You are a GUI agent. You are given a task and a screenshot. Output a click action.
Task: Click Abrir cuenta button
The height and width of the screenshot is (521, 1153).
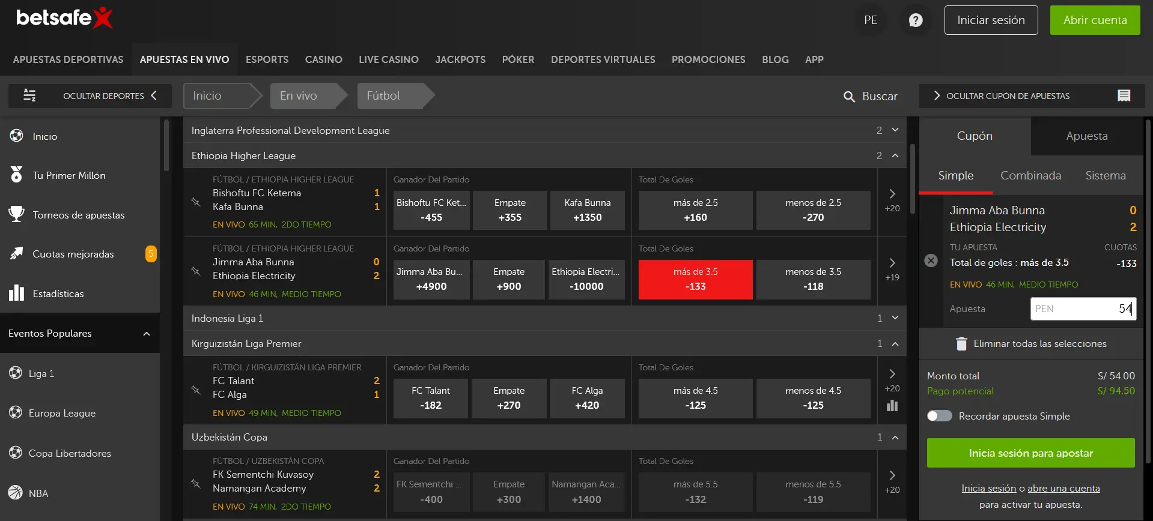(x=1095, y=20)
